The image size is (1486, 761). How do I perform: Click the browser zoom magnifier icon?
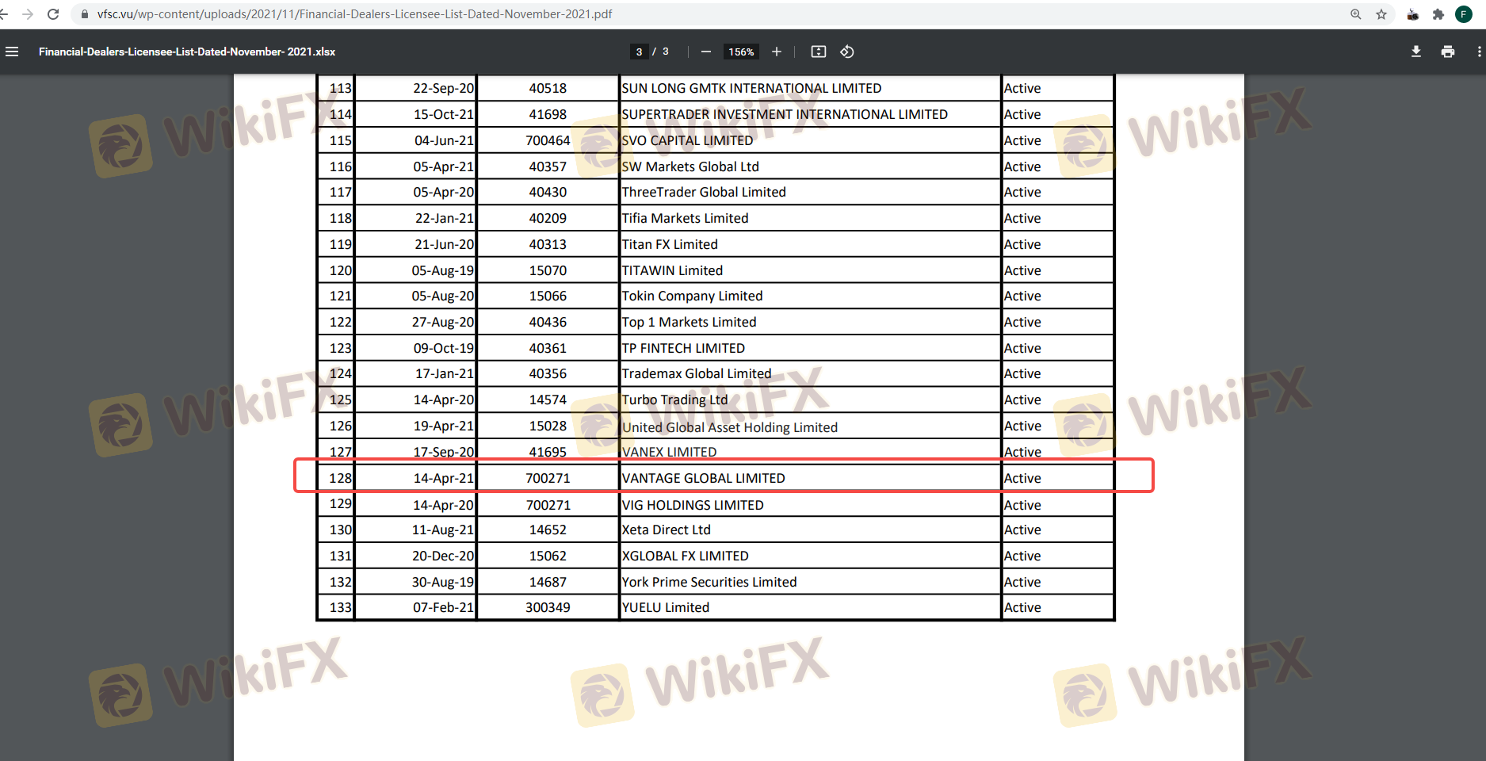[1356, 14]
